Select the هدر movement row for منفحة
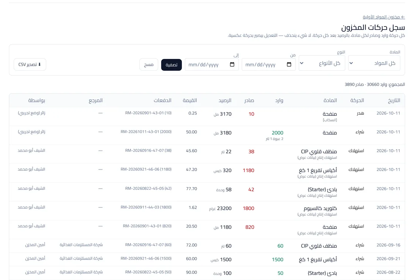This screenshot has width=414, height=280. [207, 116]
